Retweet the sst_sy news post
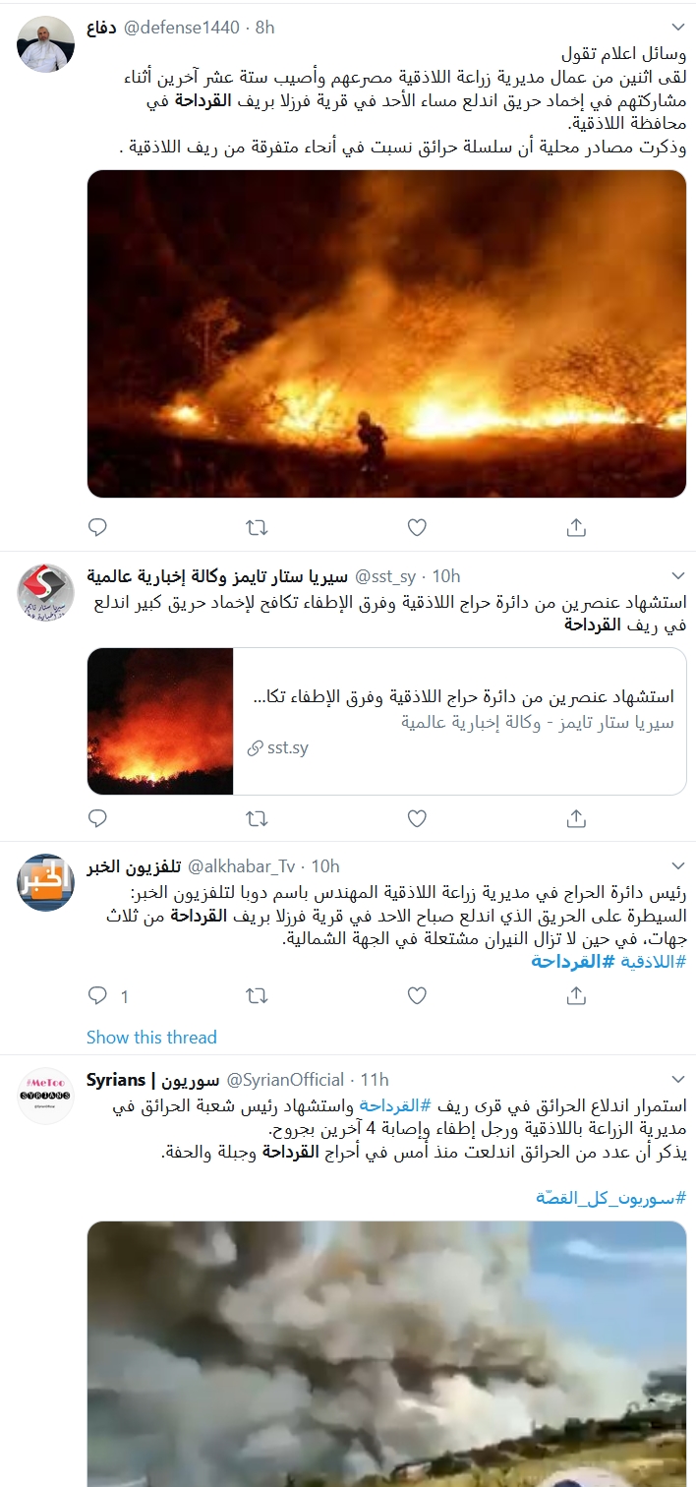Screen dimensions: 696x1487 tap(257, 818)
